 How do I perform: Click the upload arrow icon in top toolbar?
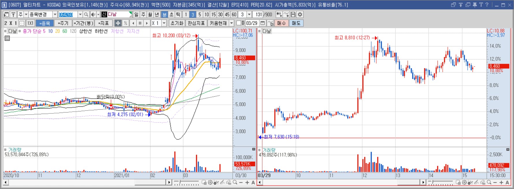pyautogui.click(x=13, y=14)
